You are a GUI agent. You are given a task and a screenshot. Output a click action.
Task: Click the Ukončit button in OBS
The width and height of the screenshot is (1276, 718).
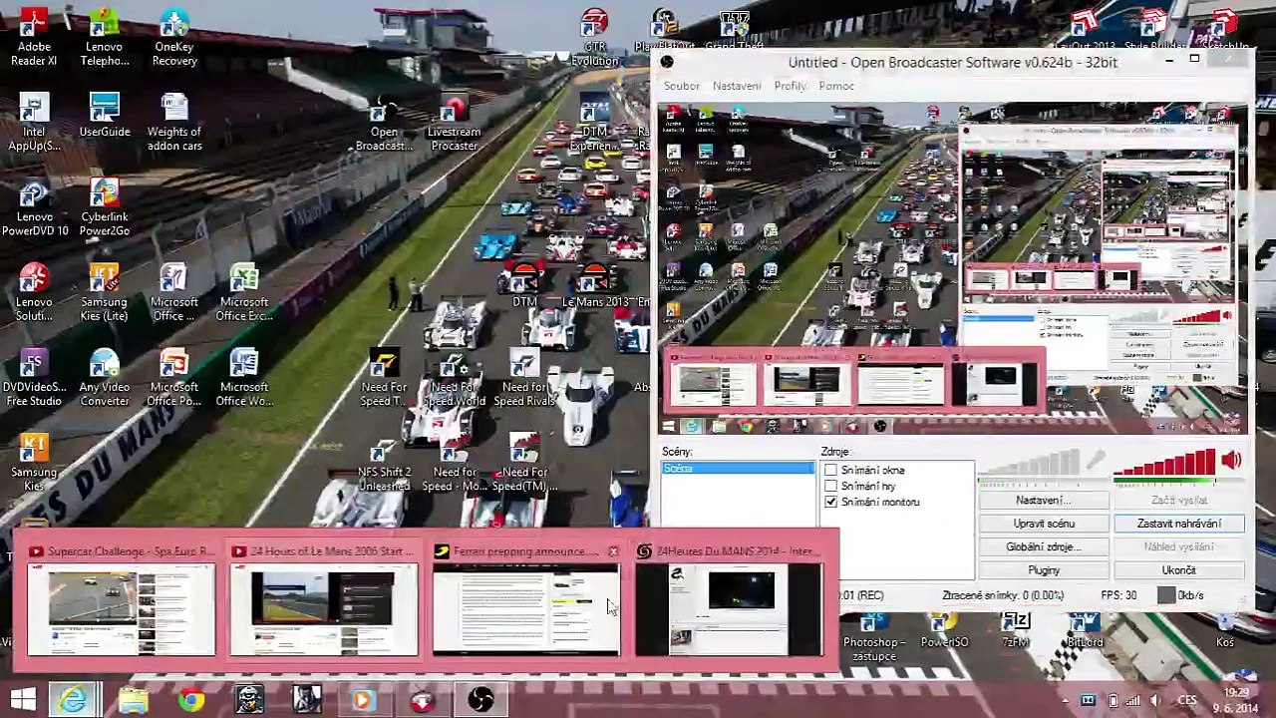pos(1179,570)
